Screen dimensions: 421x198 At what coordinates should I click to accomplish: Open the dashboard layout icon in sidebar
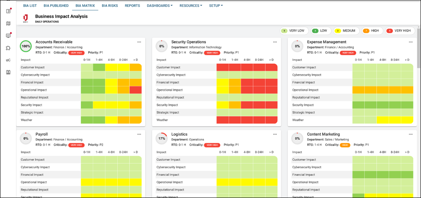tap(8, 11)
